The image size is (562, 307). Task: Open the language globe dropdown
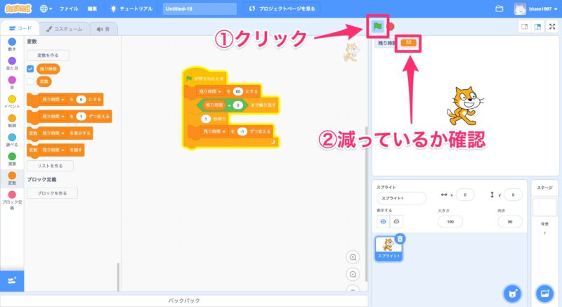(48, 9)
